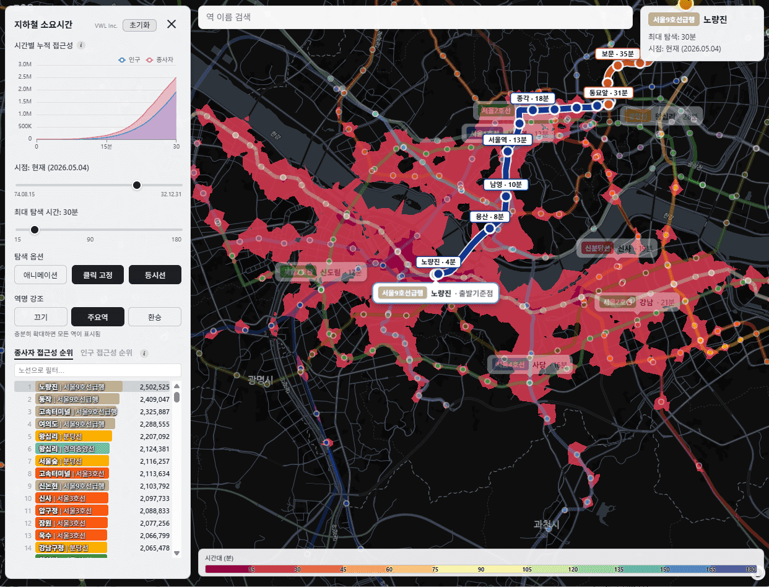Click the faded 강남 · 21분 station label
Image resolution: width=769 pixels, height=587 pixels.
coord(638,302)
